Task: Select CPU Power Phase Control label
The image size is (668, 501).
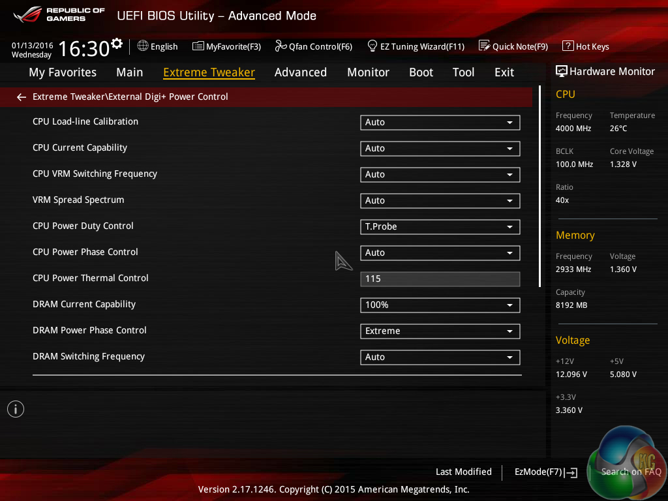Action: [85, 252]
